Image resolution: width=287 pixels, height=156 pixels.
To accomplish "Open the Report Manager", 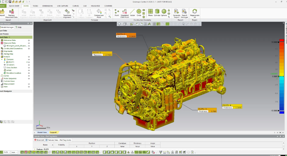I will [x=185, y=12].
